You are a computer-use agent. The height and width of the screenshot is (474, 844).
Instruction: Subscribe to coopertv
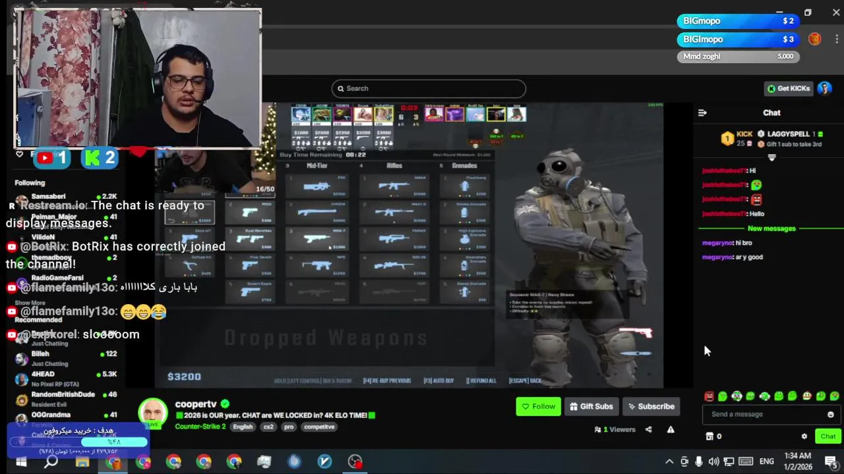pyautogui.click(x=651, y=406)
